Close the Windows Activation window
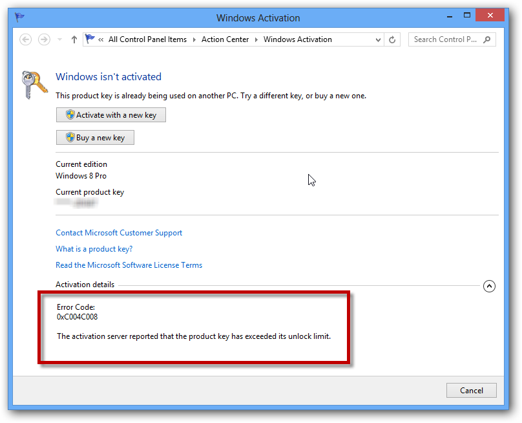Image resolution: width=522 pixels, height=423 pixels. click(x=490, y=15)
